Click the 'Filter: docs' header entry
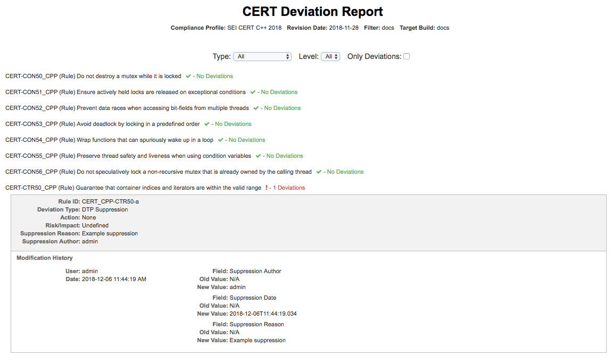 [x=379, y=28]
